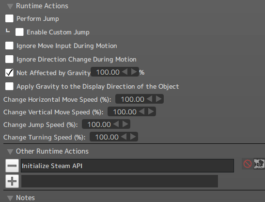Click the Jump Speed value field

click(x=99, y=124)
